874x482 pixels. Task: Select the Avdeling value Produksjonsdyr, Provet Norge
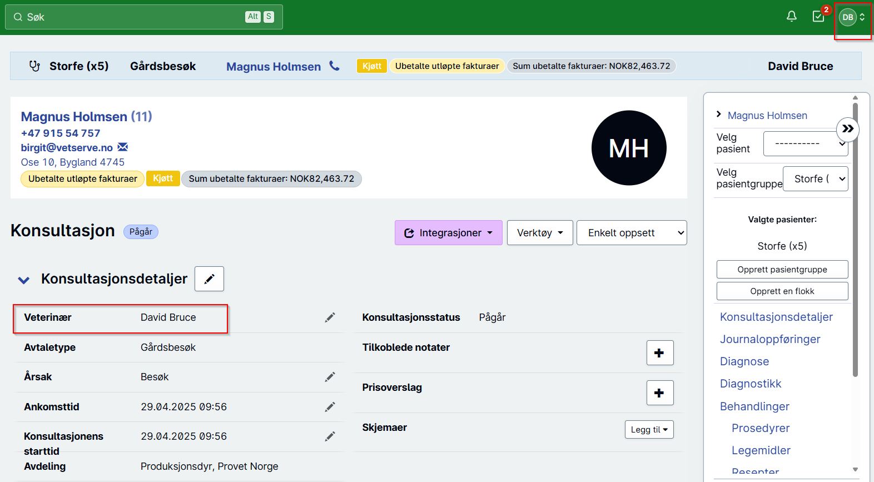(209, 466)
